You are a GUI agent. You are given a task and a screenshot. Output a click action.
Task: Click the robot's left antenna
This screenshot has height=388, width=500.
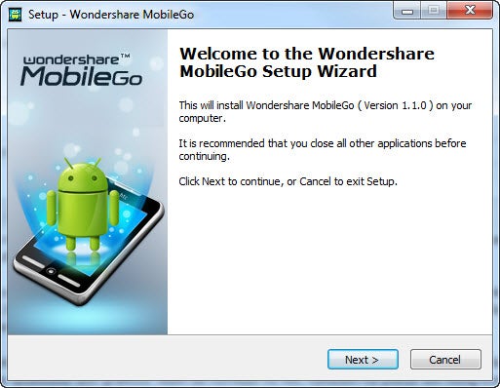point(68,163)
